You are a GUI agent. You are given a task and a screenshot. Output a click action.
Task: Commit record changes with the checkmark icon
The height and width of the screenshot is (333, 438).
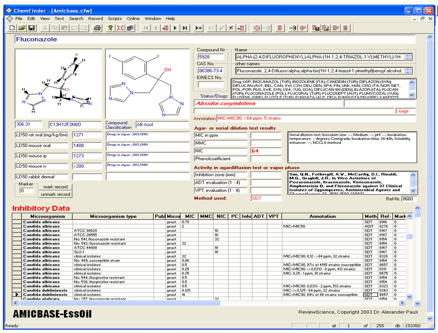pos(221,27)
